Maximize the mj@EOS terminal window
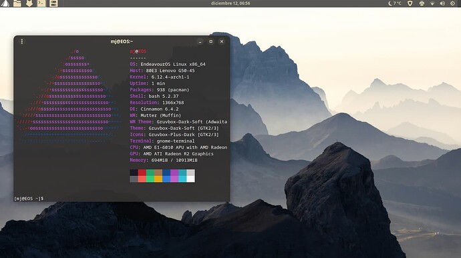The width and height of the screenshot is (461, 258). pos(211,41)
